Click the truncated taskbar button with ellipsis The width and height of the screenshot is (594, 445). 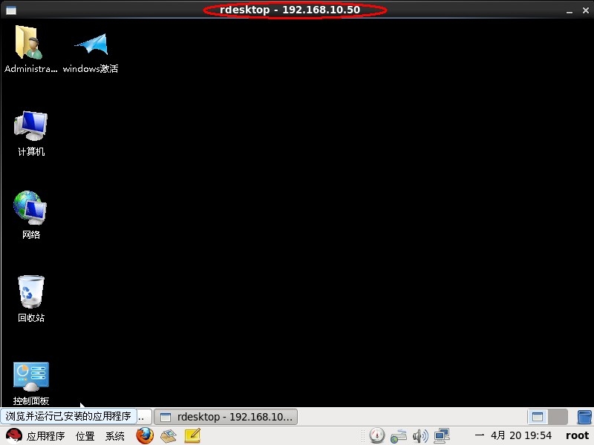pos(144,417)
